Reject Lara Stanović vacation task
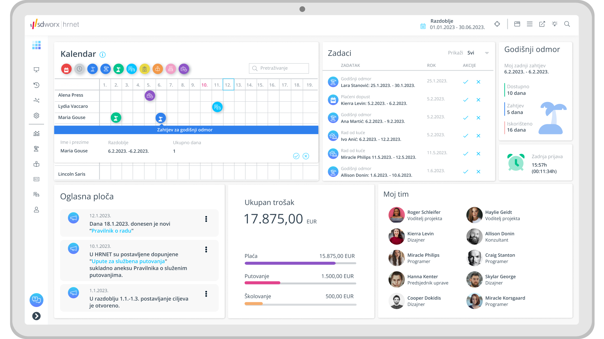 (x=478, y=82)
